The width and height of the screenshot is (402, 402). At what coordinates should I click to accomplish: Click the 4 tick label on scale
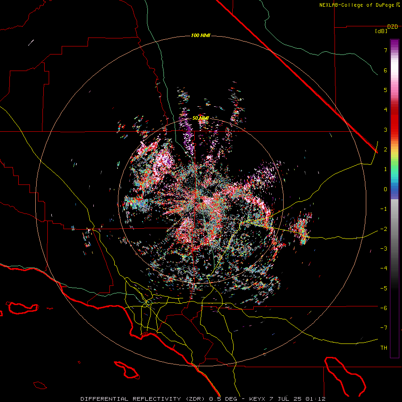click(x=385, y=110)
